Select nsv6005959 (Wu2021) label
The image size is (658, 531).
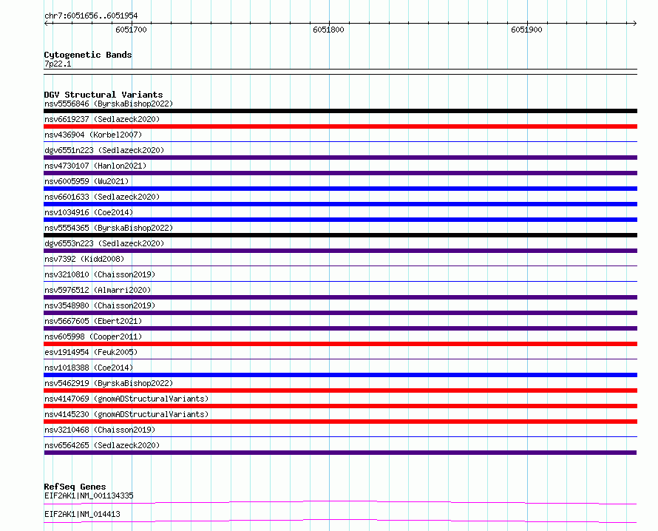click(87, 181)
